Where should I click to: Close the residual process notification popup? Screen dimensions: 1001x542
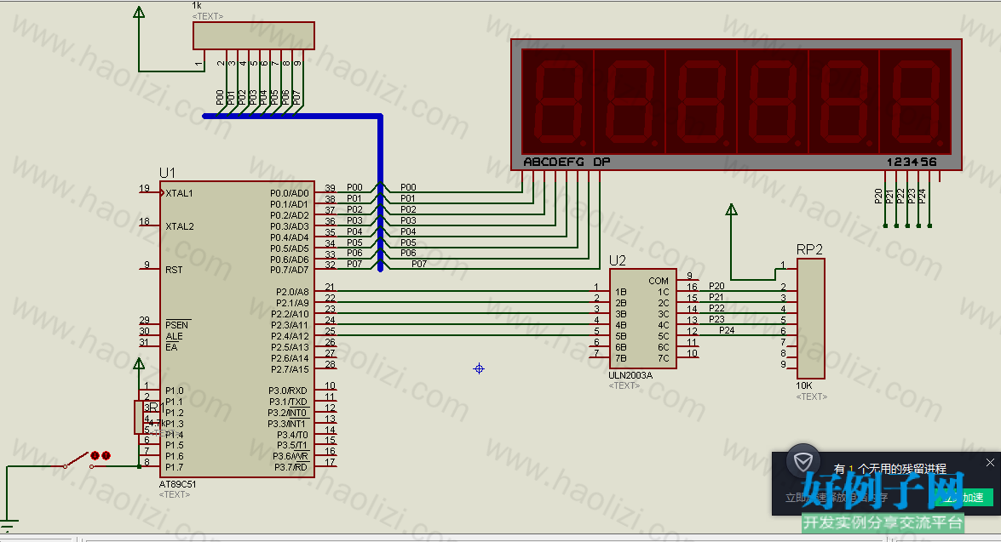click(x=990, y=462)
